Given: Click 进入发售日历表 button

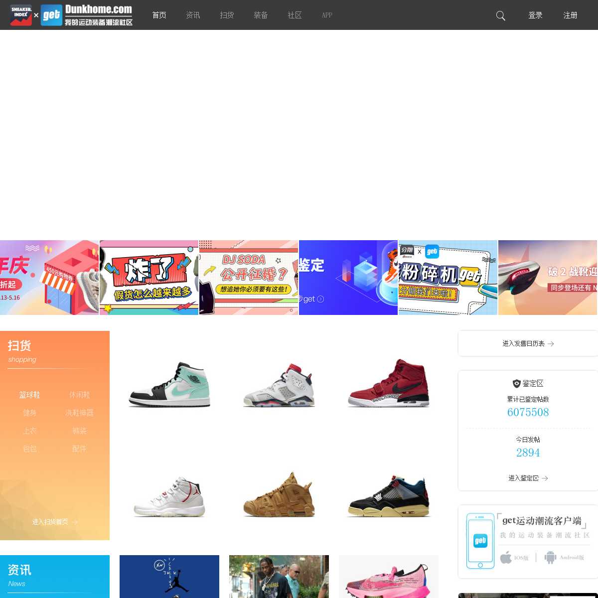Looking at the screenshot, I should 528,343.
